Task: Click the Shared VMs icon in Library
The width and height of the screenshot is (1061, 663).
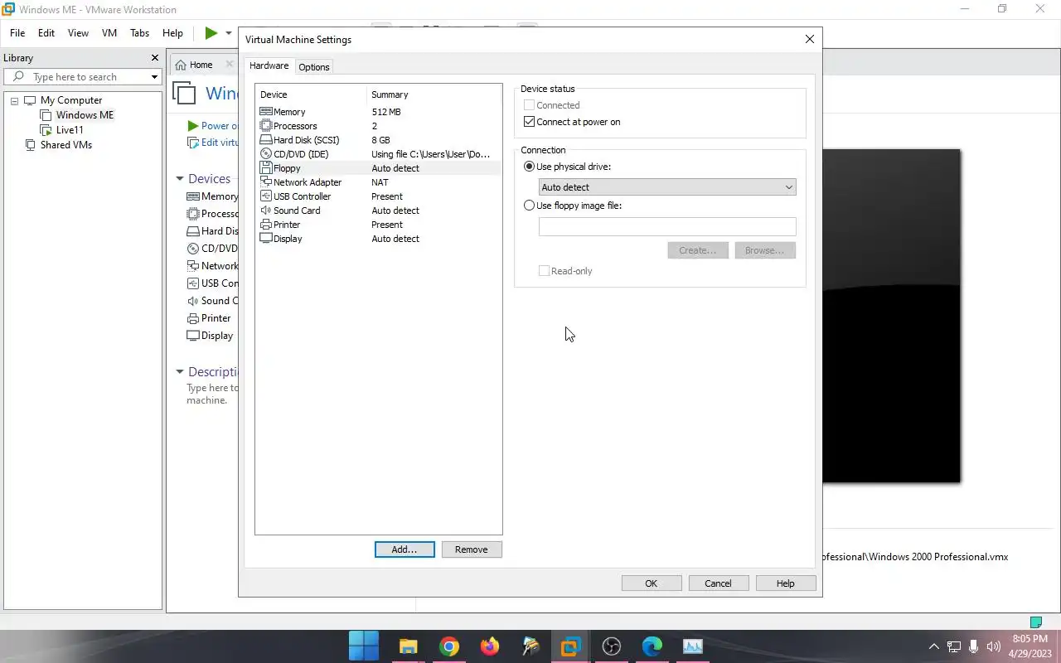Action: (31, 145)
